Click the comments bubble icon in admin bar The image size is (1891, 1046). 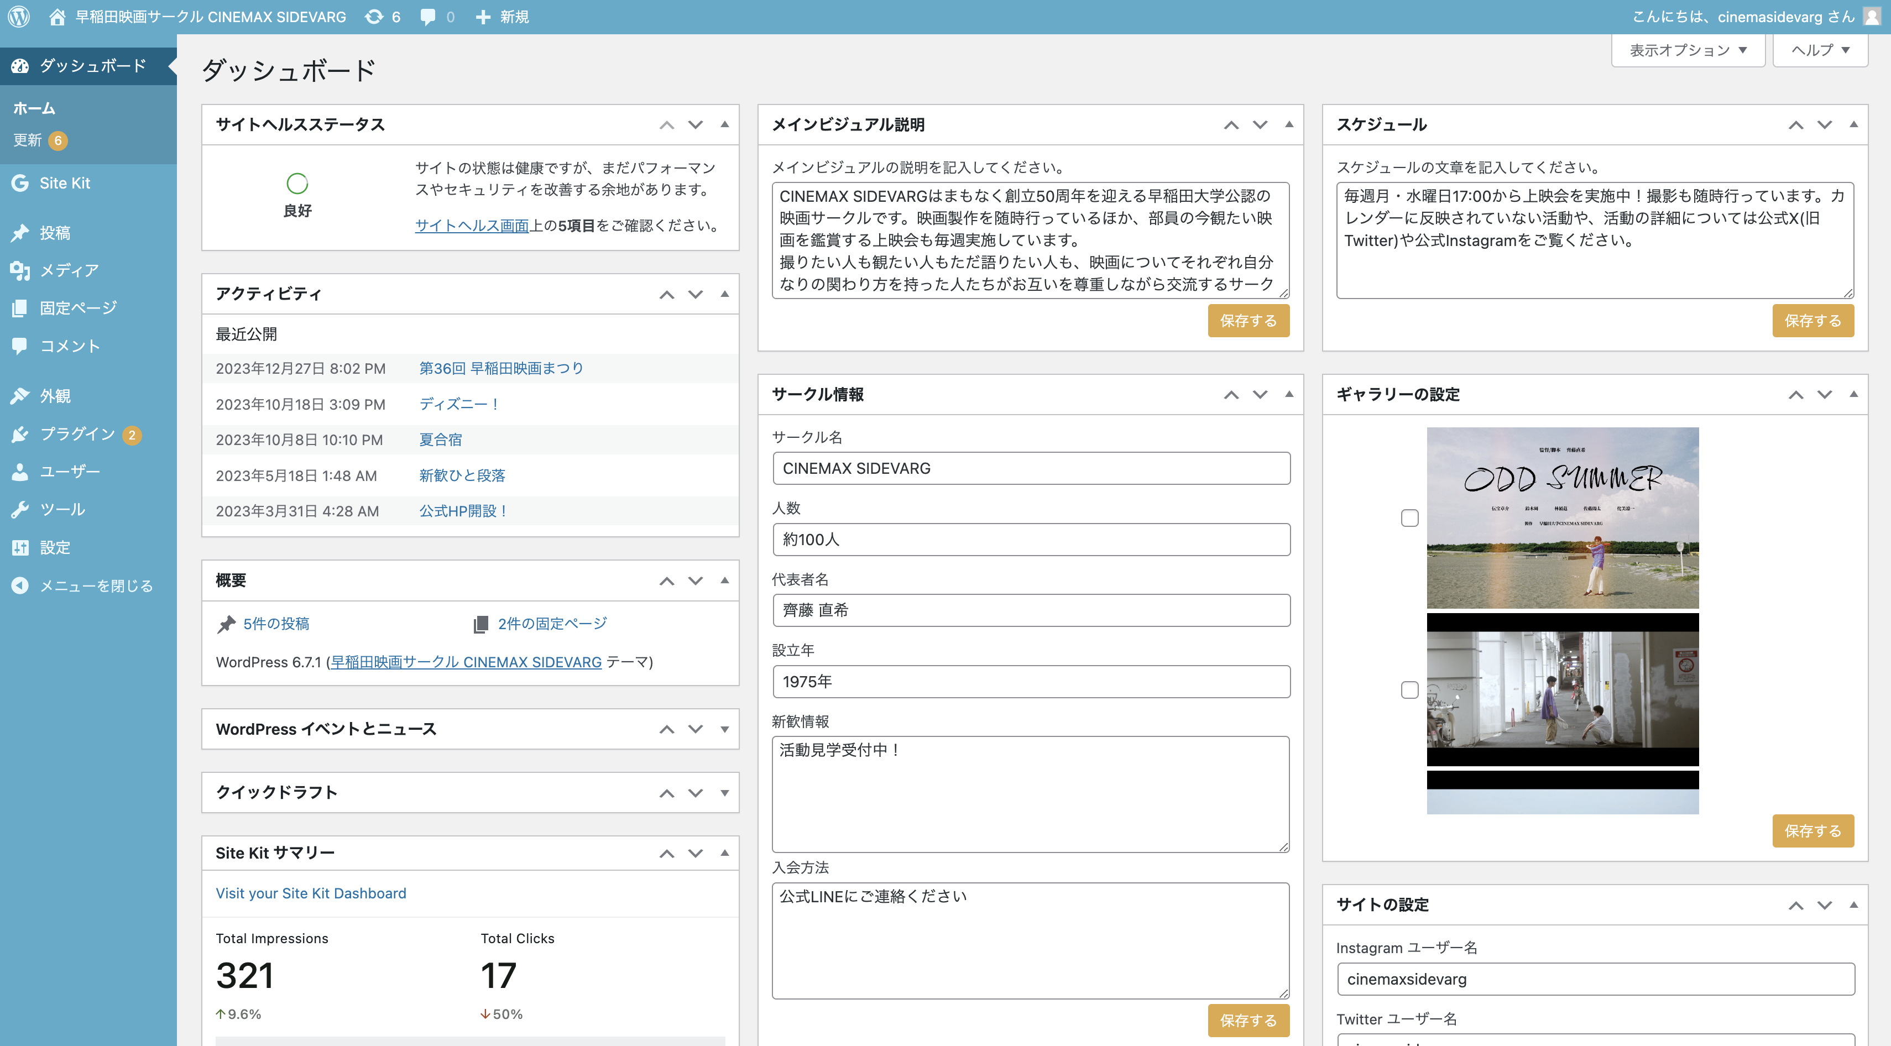pos(428,16)
